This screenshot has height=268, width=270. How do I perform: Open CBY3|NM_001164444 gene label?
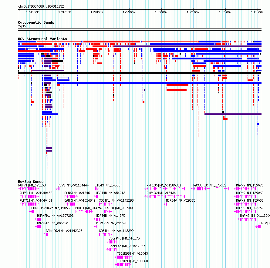point(73,185)
